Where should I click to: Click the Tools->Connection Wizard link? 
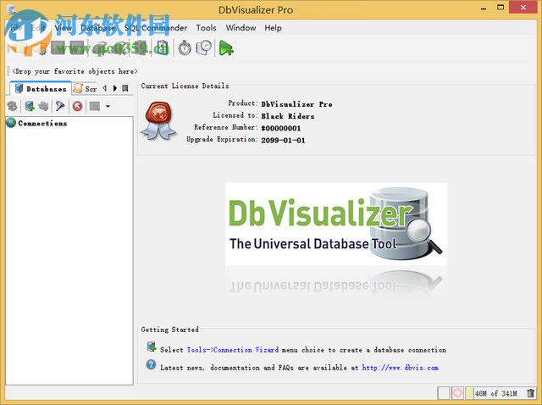tap(233, 350)
